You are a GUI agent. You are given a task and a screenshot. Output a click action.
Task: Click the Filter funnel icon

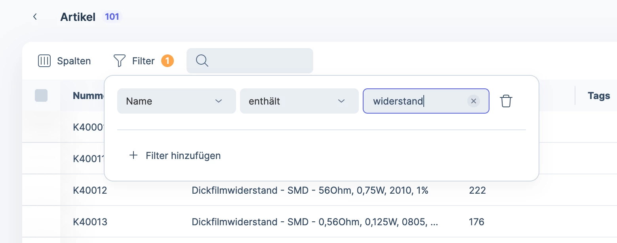pos(119,61)
